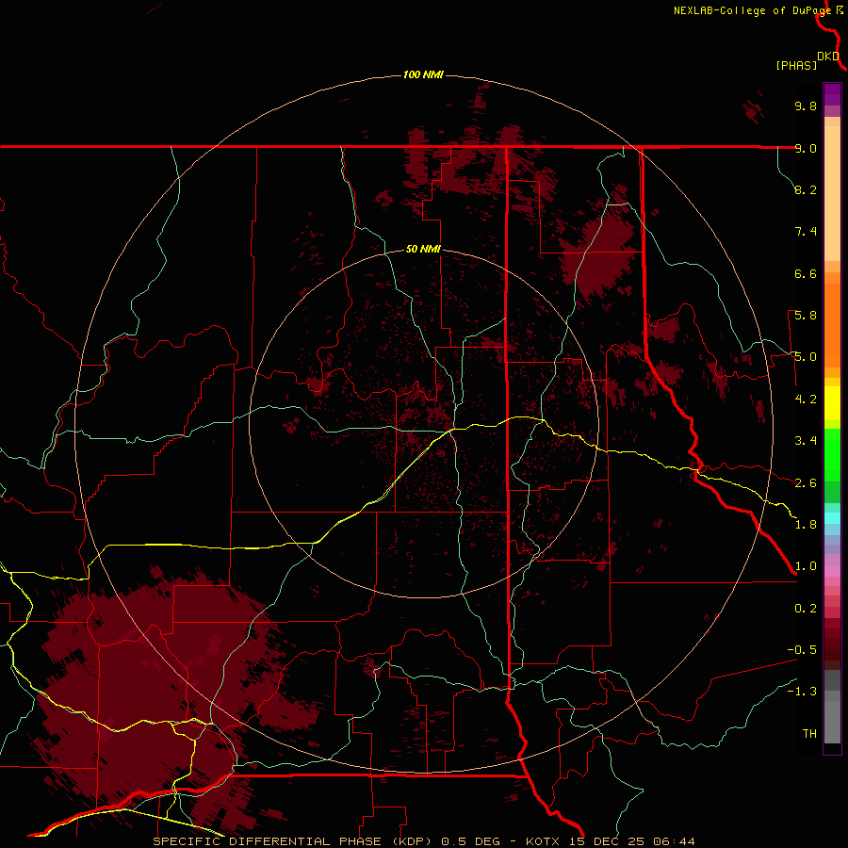
Task: Click the 1.8 scale value
Action: (x=806, y=525)
